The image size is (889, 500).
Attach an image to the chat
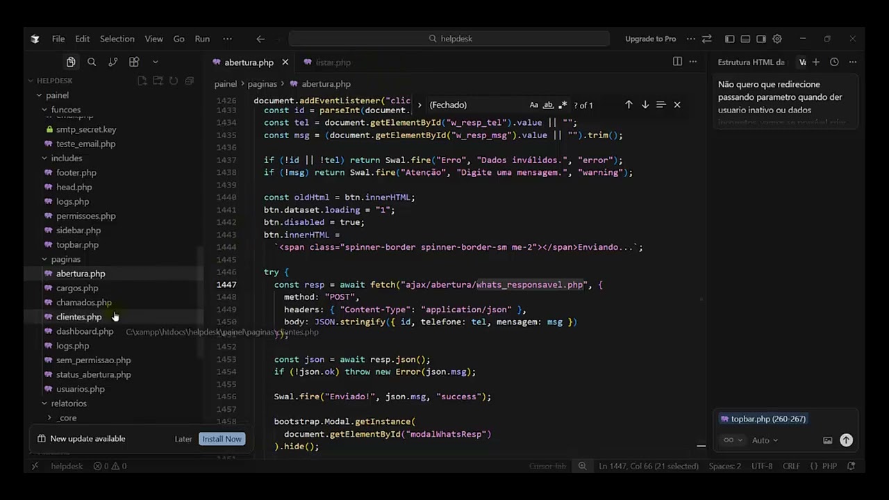click(x=827, y=440)
